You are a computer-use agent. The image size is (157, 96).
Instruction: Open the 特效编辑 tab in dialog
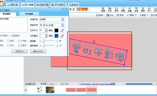[29, 14]
